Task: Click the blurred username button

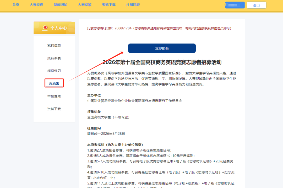Action: (235, 5)
